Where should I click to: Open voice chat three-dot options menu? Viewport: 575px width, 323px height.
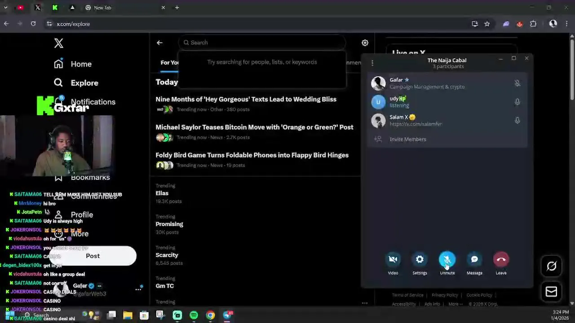pyautogui.click(x=372, y=63)
